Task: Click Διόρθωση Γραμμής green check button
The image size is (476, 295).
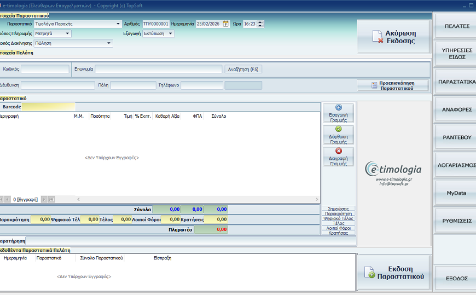Action: pyautogui.click(x=338, y=135)
